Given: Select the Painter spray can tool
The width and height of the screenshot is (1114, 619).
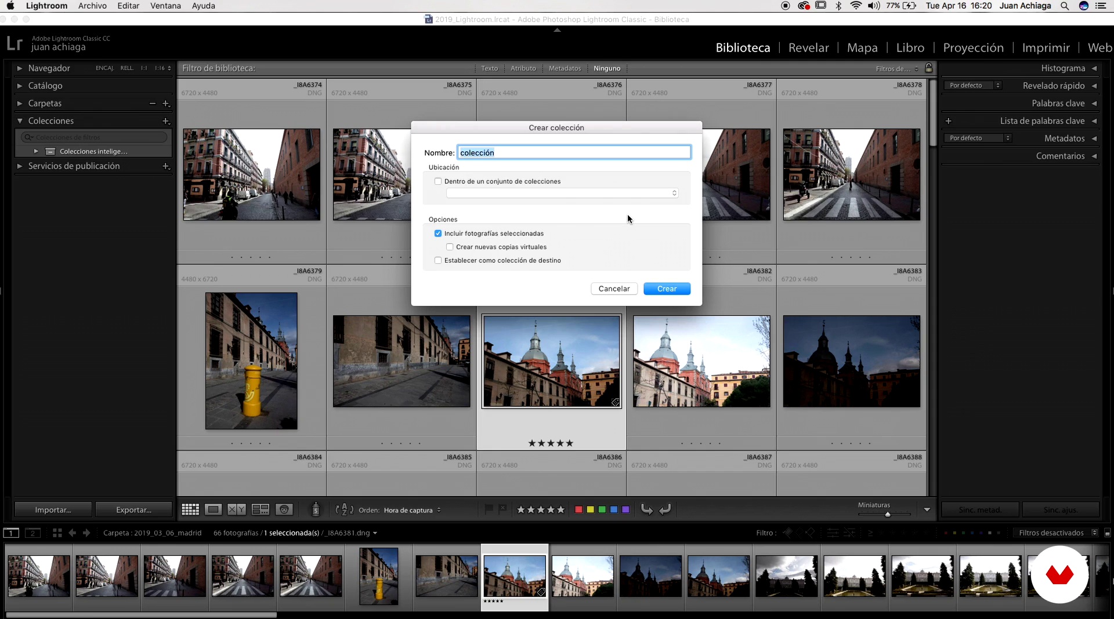Looking at the screenshot, I should point(316,509).
